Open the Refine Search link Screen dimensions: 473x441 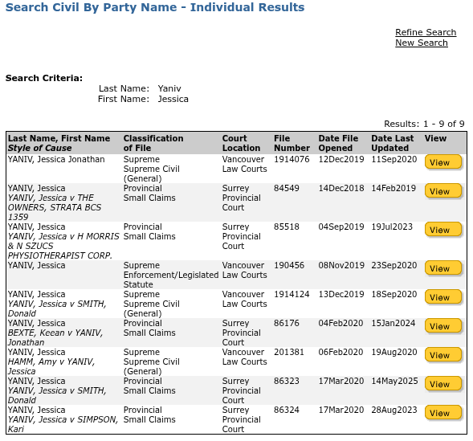[426, 32]
